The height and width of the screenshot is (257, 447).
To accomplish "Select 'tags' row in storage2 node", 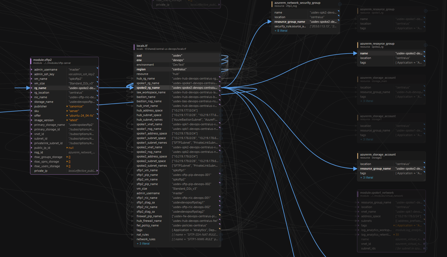I will [x=391, y=173].
